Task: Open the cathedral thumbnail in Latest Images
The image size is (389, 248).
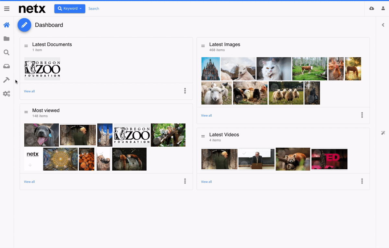Action: 211,69
